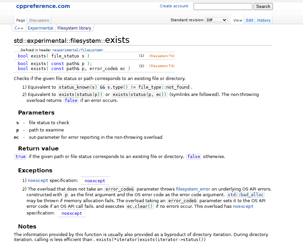Open the Filesystem library breadcrumb
Viewport: 303px width, 245px height.
74,28
